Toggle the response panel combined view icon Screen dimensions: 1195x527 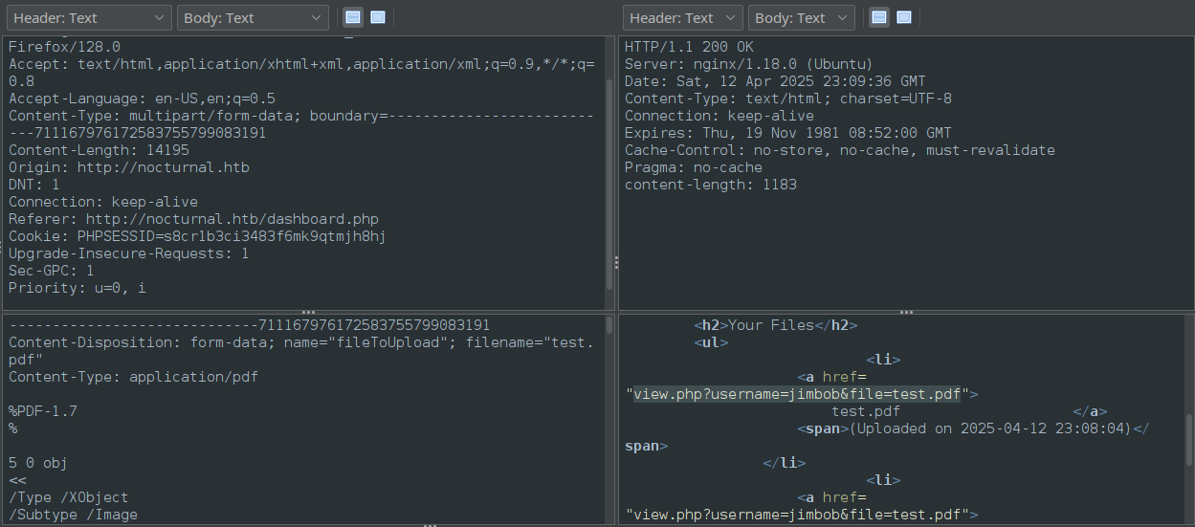[x=904, y=17]
